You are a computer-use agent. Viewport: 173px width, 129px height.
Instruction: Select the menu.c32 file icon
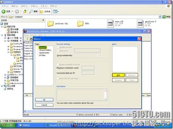click(110, 23)
